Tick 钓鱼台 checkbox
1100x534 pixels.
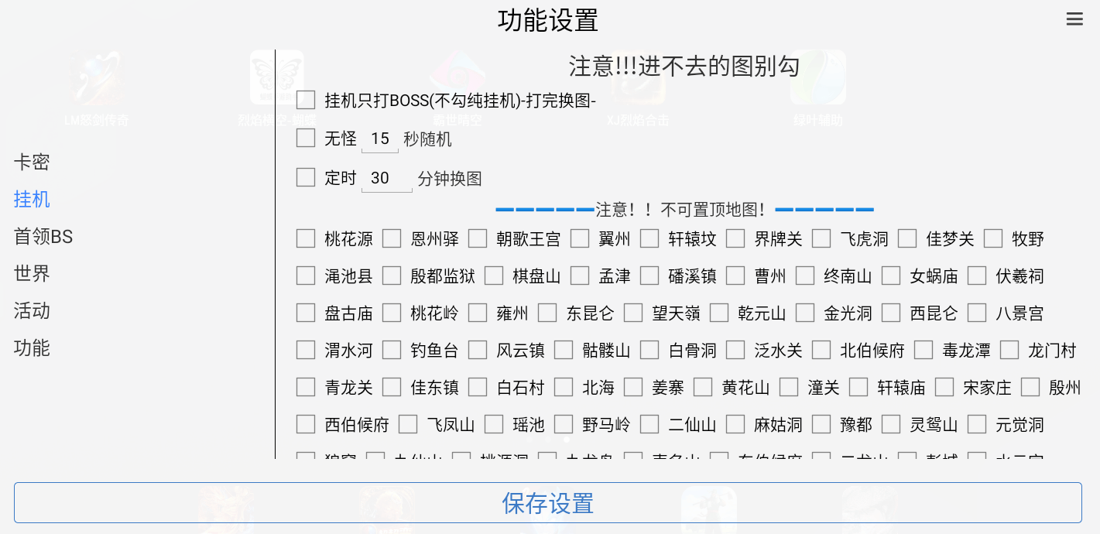[x=392, y=350]
